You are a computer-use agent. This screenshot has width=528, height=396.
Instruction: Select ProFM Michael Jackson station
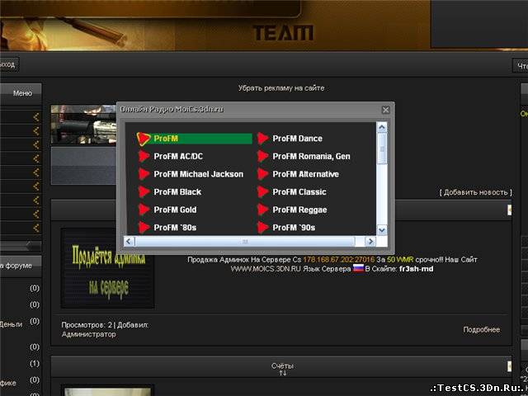[198, 174]
